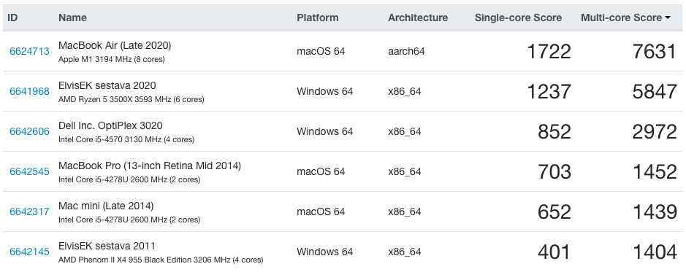The image size is (686, 272).
Task: Click macOS 64 in MacBook Air row
Action: 321,51
